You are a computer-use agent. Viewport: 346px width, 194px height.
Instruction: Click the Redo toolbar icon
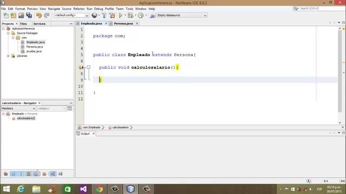pos(47,15)
